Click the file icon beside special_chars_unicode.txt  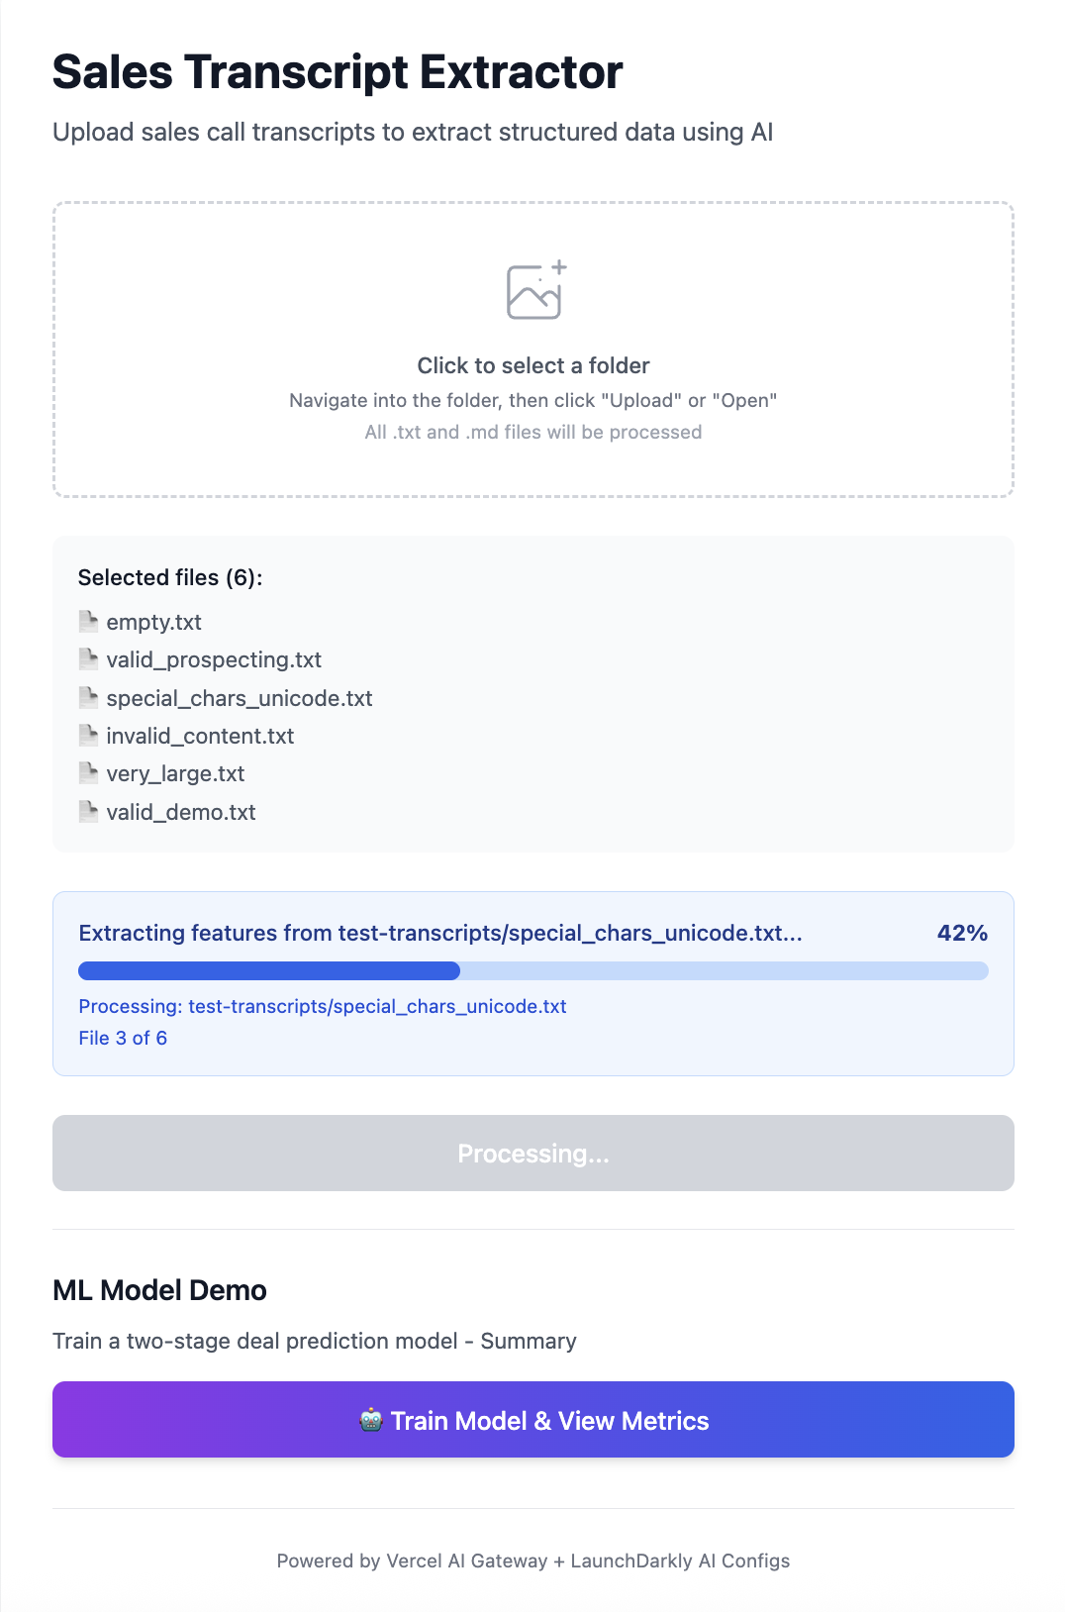tap(87, 697)
